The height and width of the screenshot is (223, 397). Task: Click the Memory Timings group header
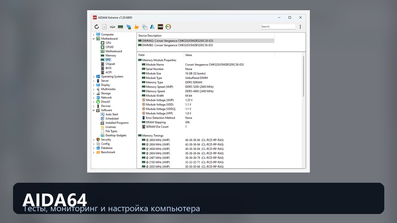151,136
